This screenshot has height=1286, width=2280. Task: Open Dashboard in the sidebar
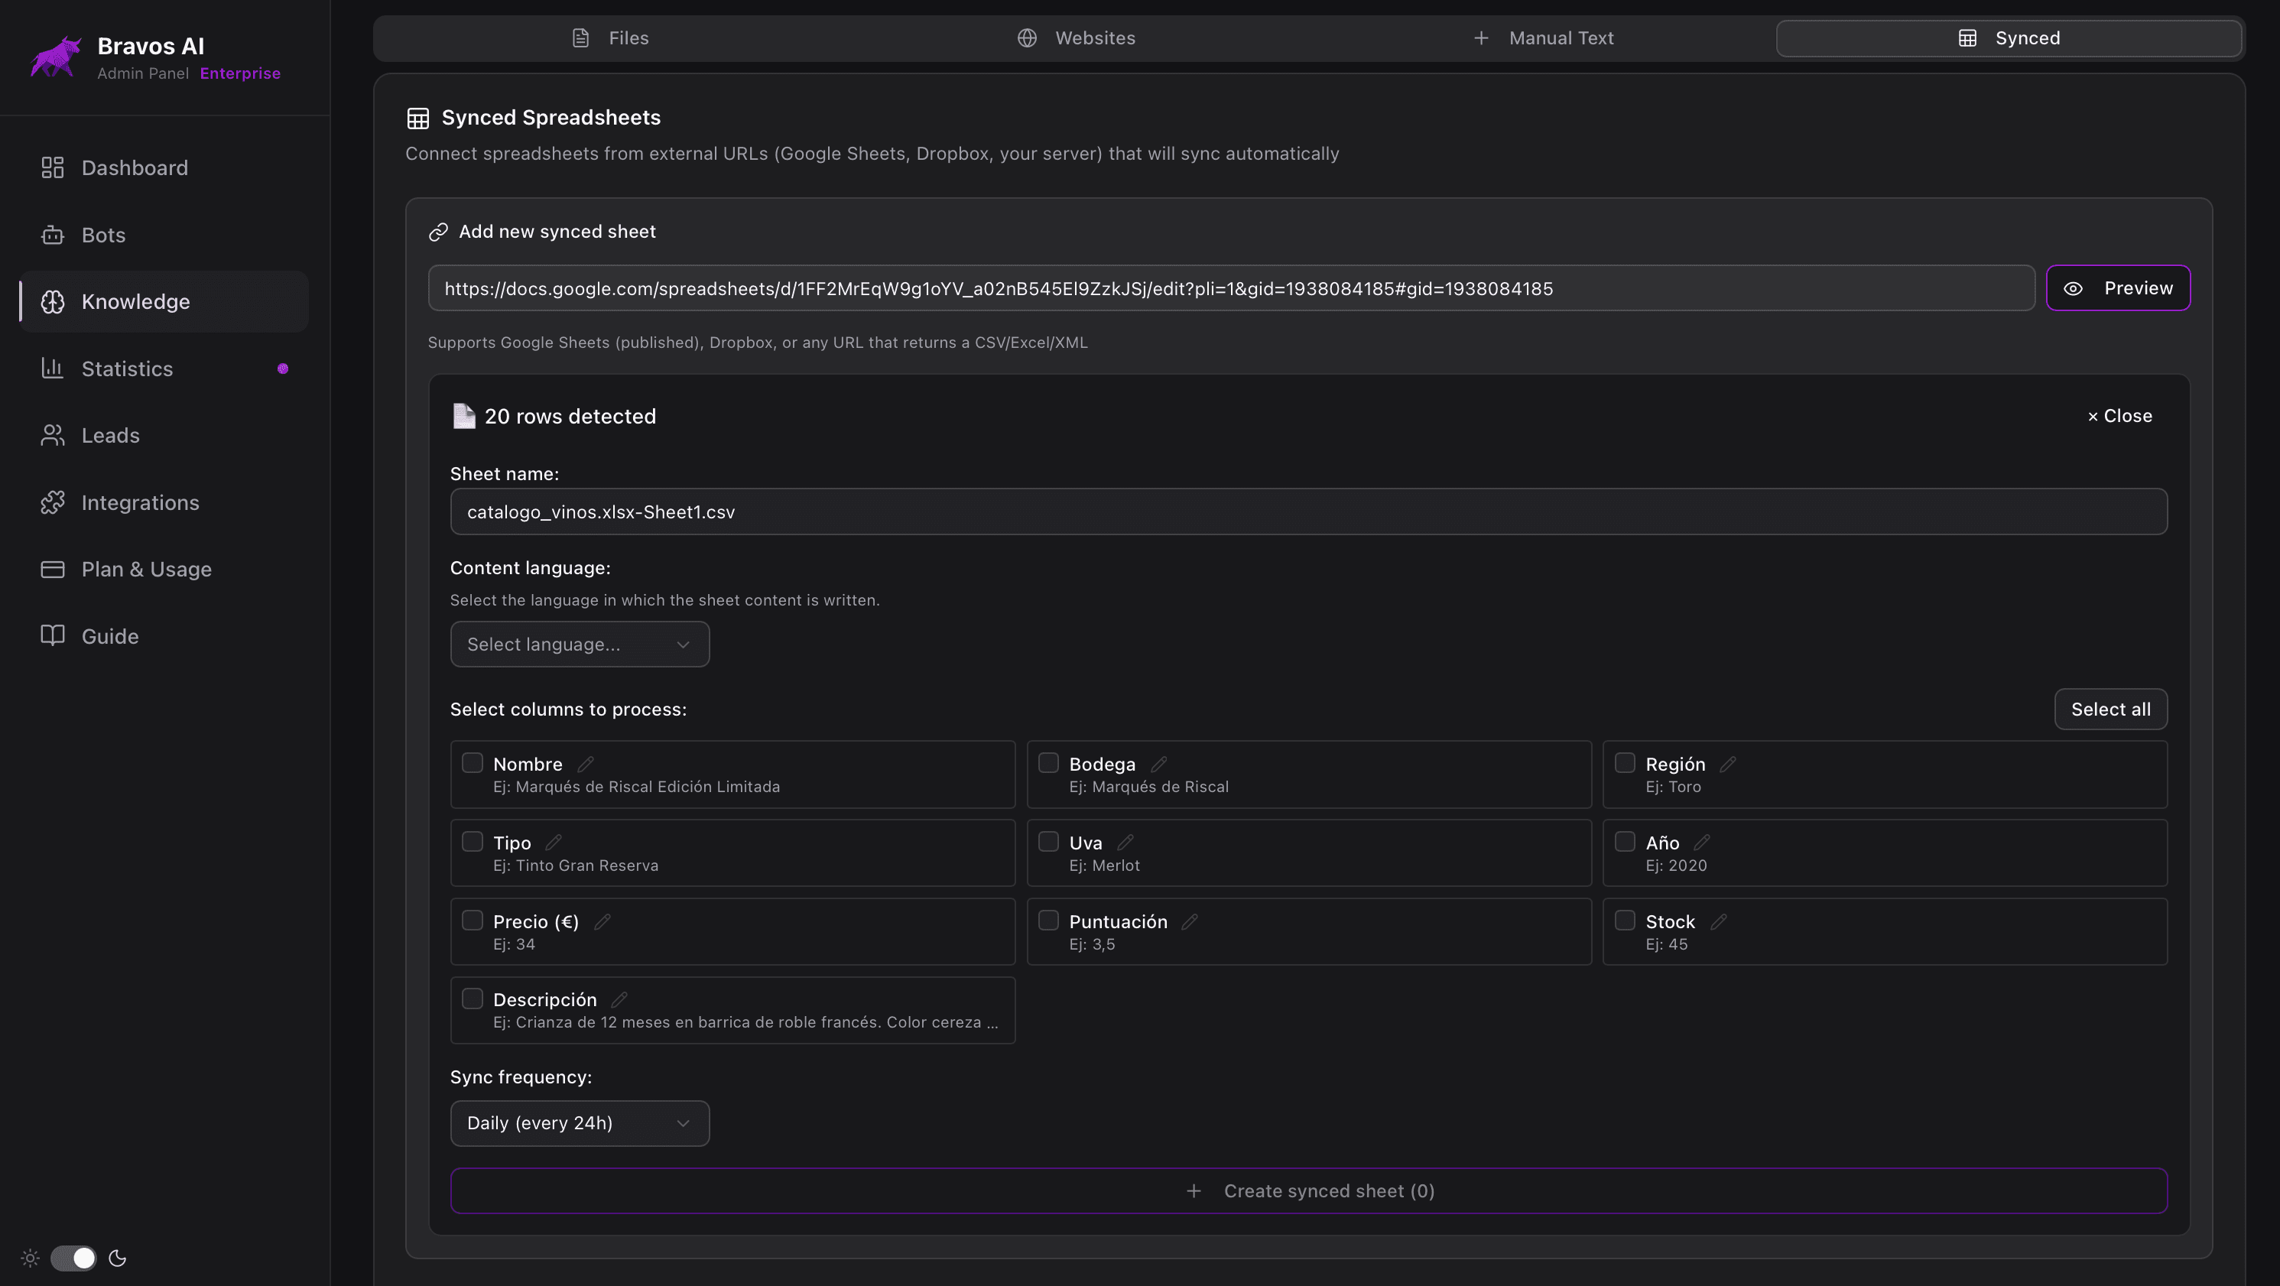(x=164, y=168)
